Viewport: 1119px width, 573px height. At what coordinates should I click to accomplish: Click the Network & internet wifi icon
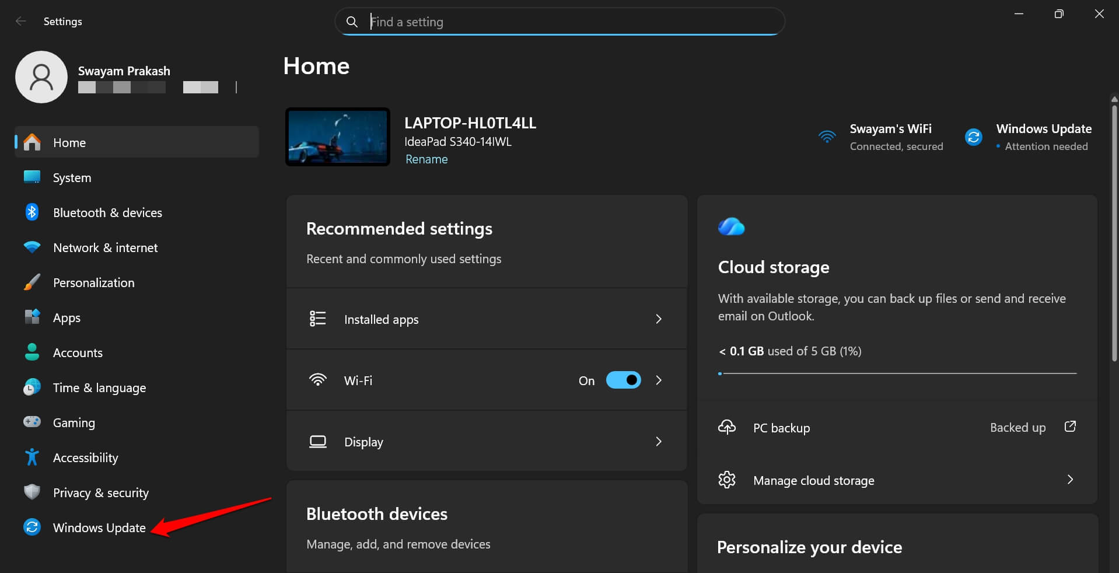32,247
